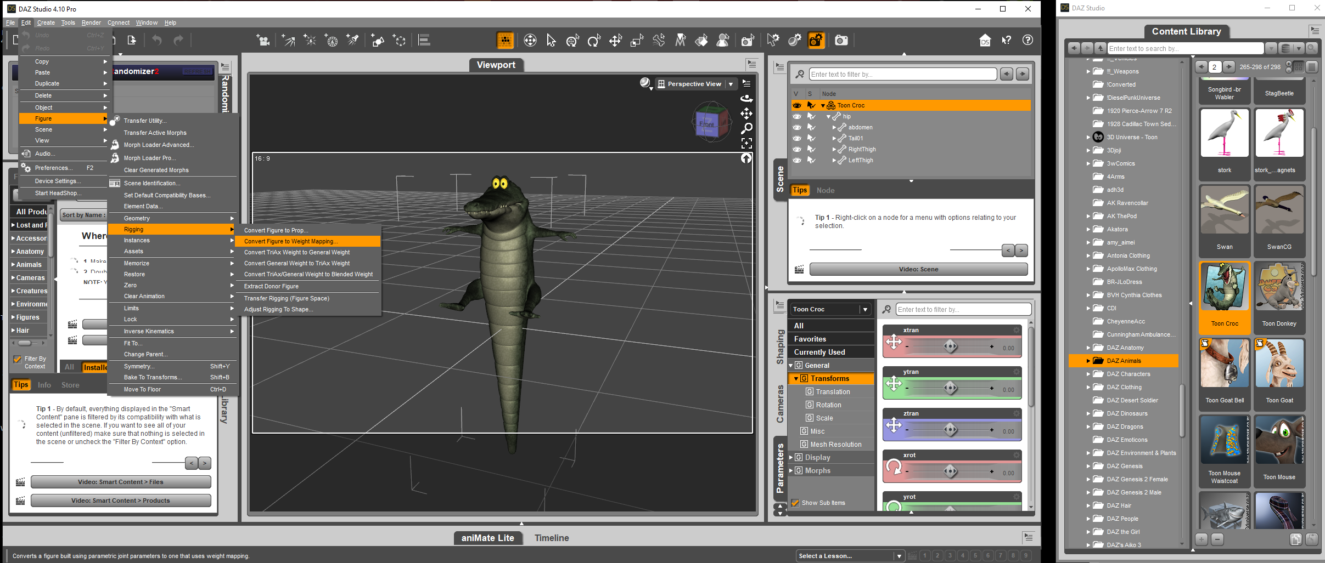Click the viewport zoom magnifier icon
Viewport: 1325px width, 563px height.
click(746, 128)
